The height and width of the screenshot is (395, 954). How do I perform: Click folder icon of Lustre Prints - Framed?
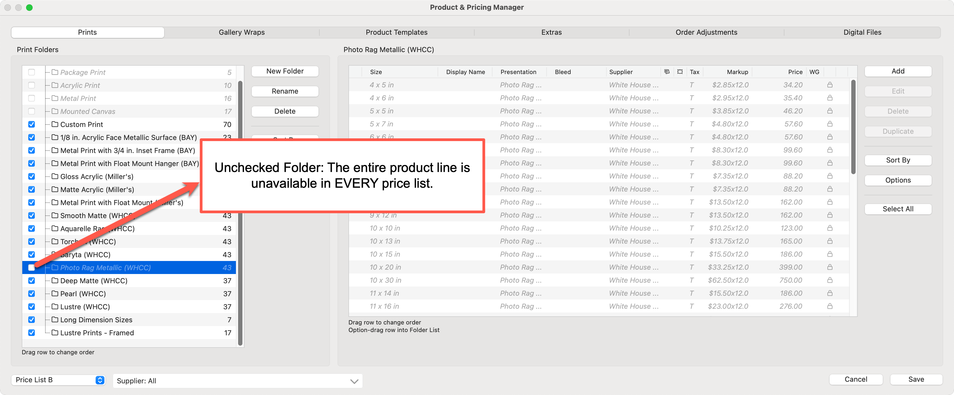[x=55, y=333]
